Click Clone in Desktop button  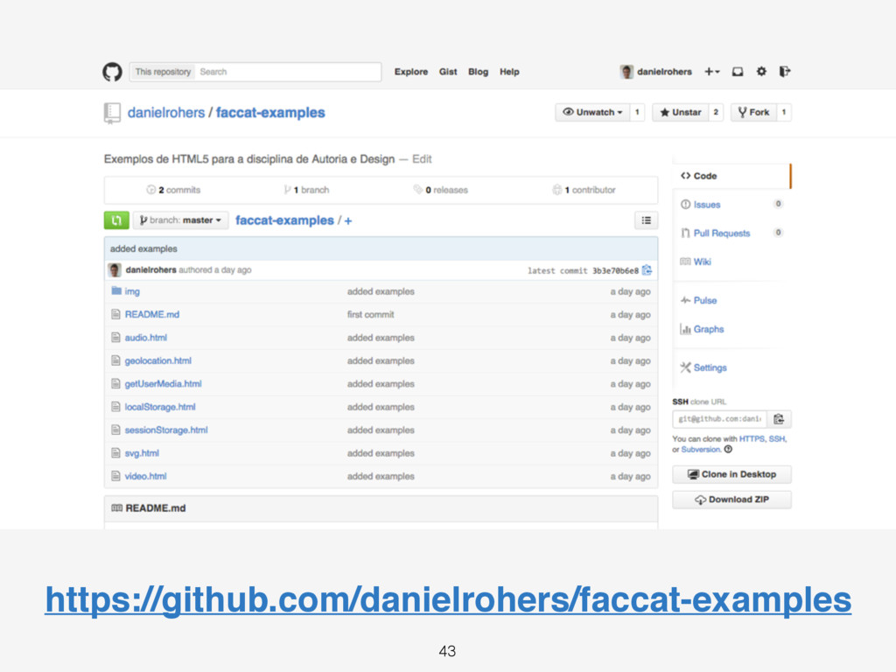point(732,474)
